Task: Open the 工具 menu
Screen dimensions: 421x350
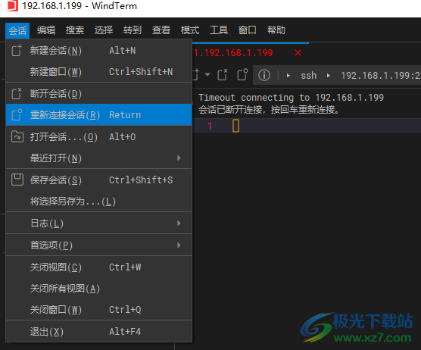Action: tap(219, 30)
